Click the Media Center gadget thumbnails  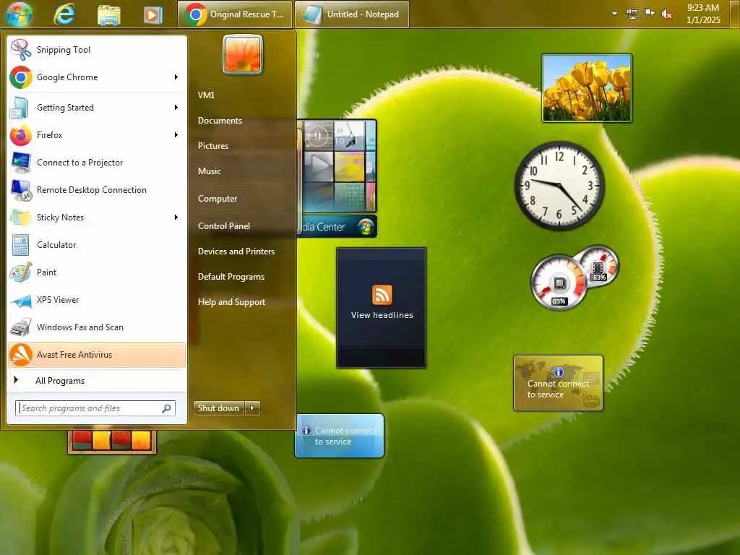(x=338, y=166)
